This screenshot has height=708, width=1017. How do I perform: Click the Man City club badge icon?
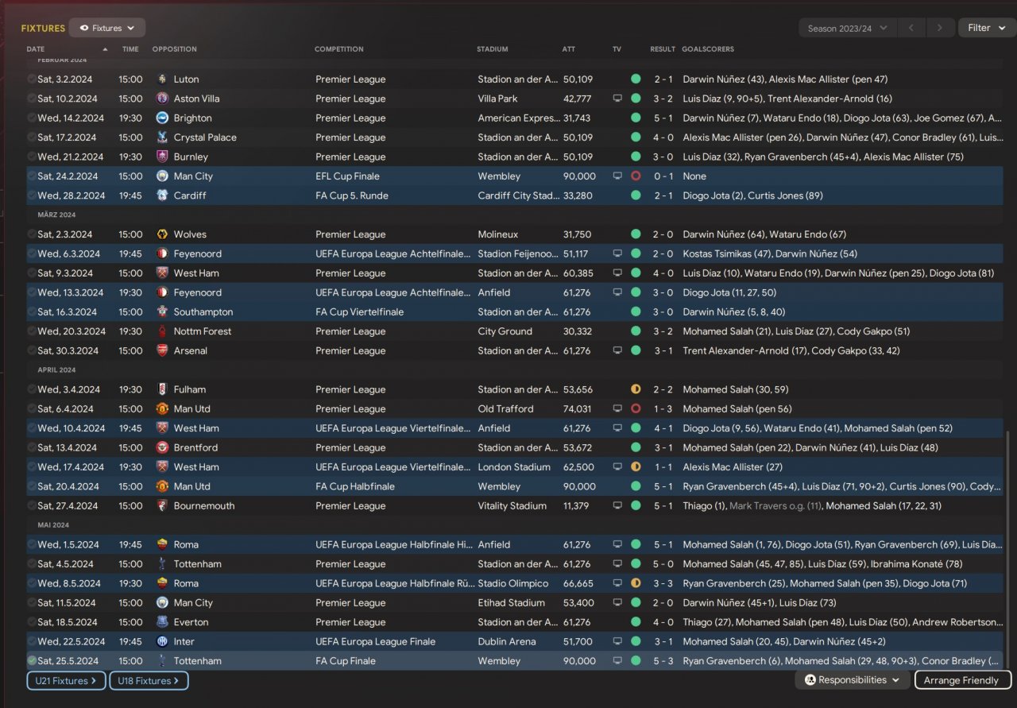click(162, 176)
